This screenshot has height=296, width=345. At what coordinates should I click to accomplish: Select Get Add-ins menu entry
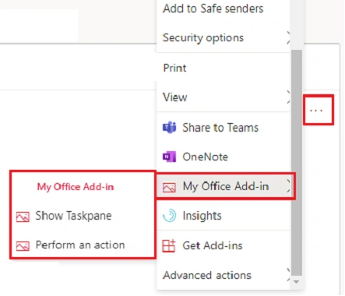coord(224,245)
